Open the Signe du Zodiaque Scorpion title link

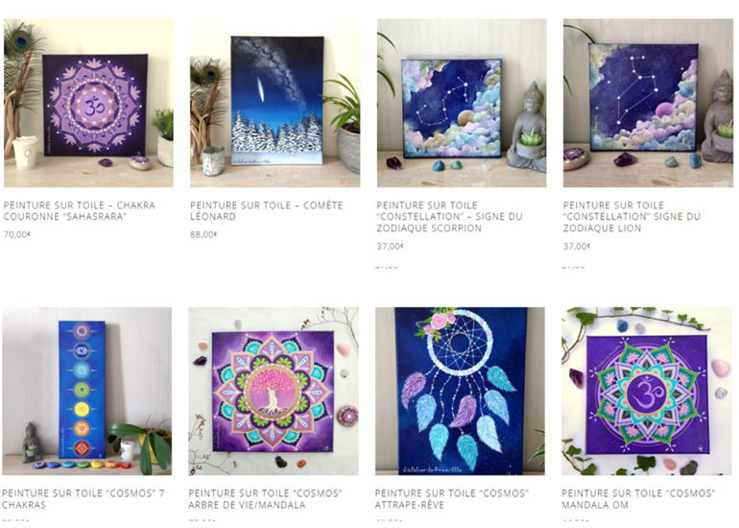tap(449, 216)
